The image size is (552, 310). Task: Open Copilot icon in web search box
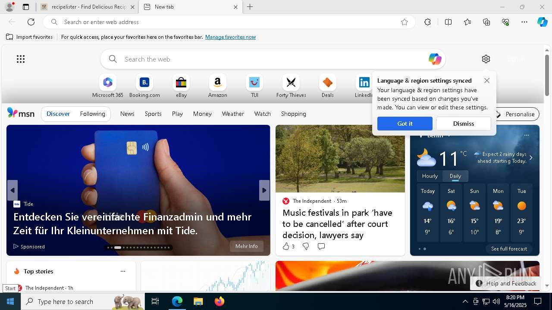(x=435, y=59)
